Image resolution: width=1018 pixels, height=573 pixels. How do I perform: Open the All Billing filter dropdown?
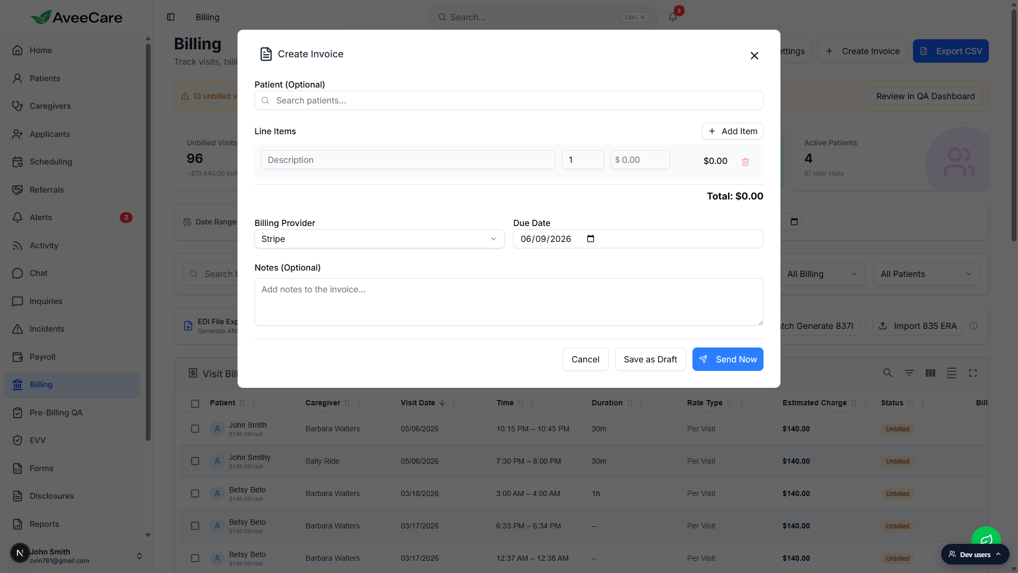(x=822, y=274)
